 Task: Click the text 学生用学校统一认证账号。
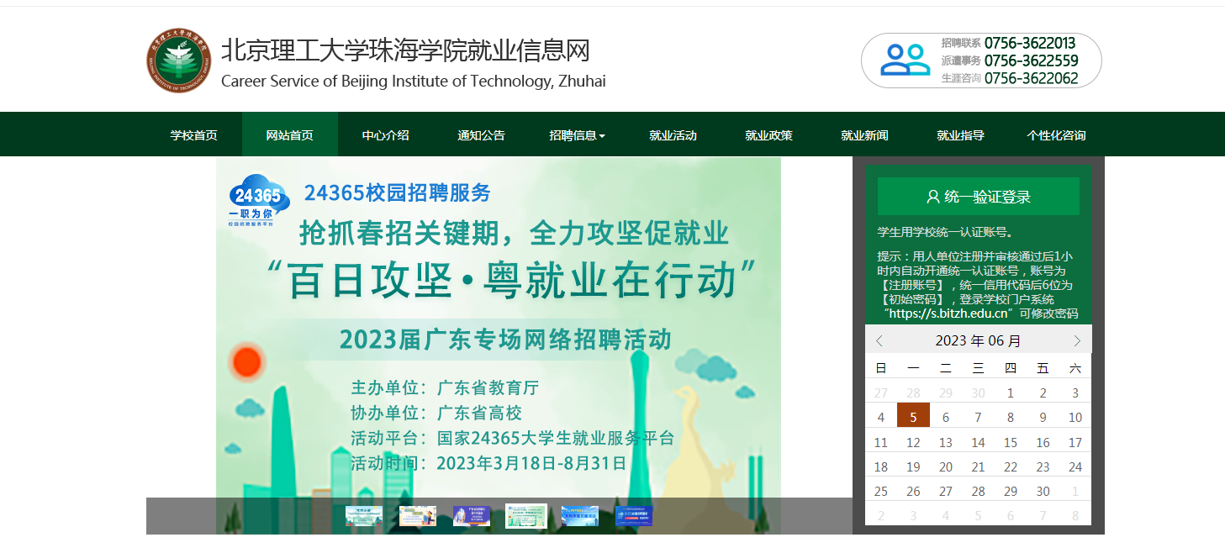(x=947, y=232)
